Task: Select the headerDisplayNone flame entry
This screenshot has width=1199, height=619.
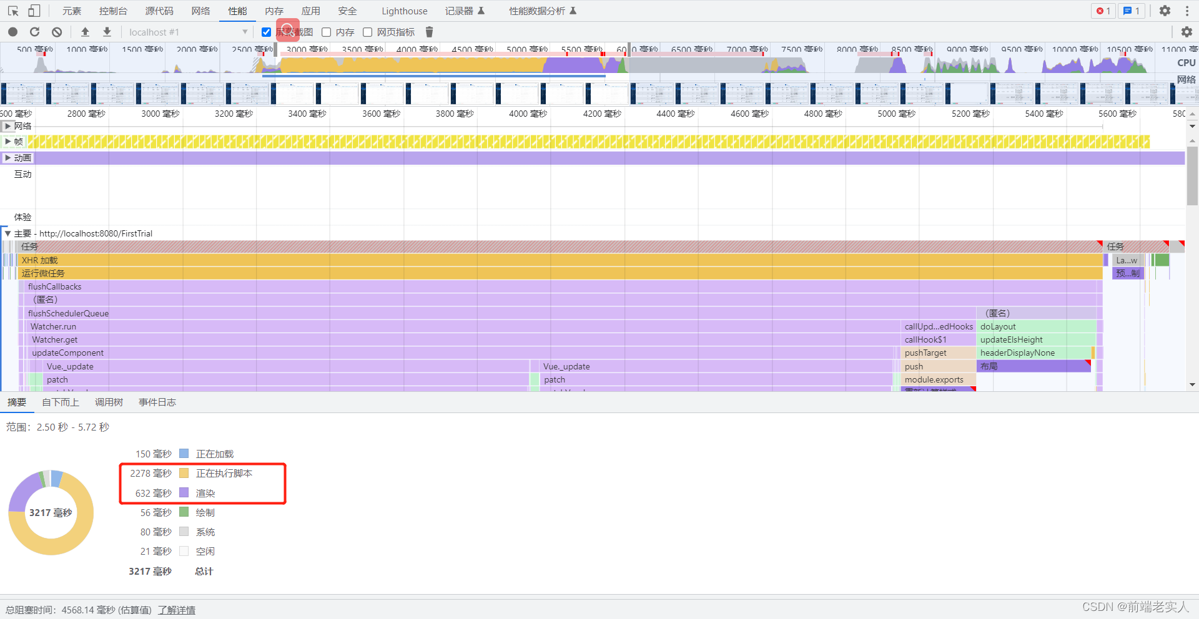Action: [1035, 353]
